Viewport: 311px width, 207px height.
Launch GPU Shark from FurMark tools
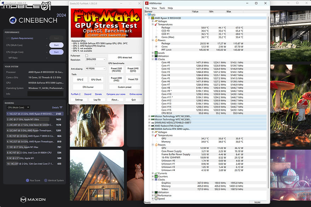coord(96,80)
